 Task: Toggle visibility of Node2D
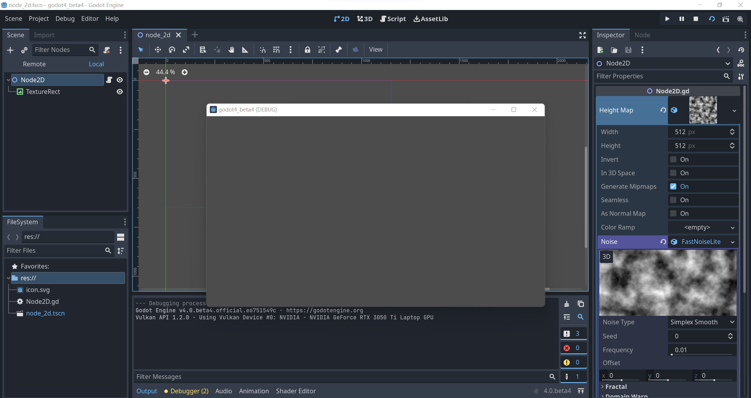pos(120,80)
